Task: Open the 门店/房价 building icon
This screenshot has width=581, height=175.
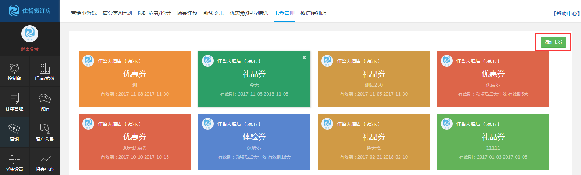Action: [45, 68]
